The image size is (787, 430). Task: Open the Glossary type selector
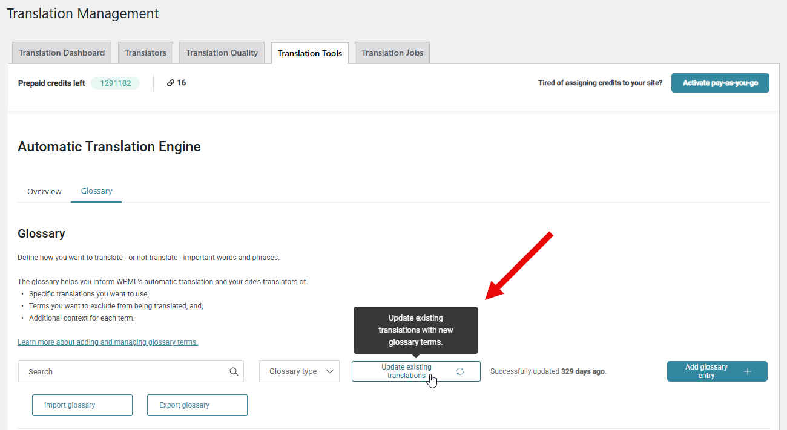click(300, 371)
